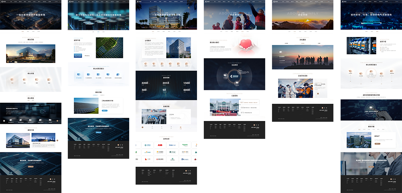Click orange next arrow beside case thumbnails
The image size is (402, 193).
point(57,140)
